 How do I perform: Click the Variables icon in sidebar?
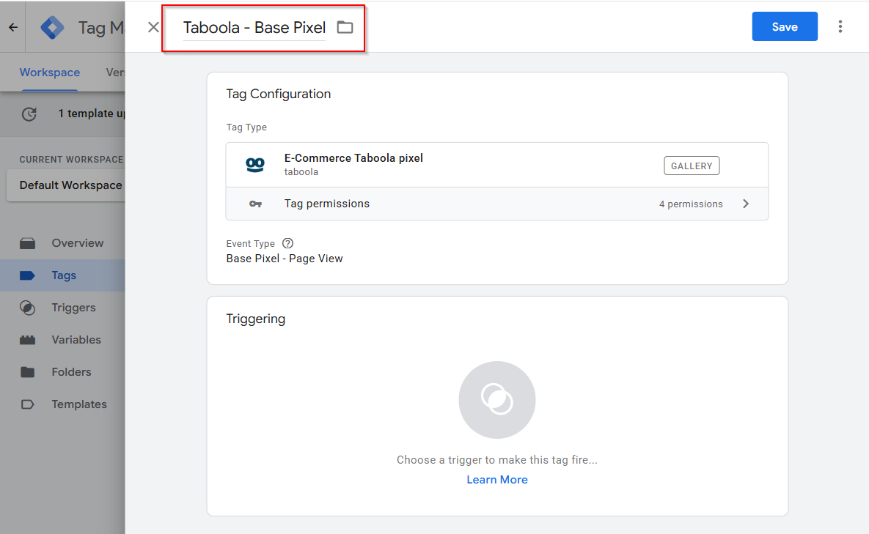(x=27, y=340)
